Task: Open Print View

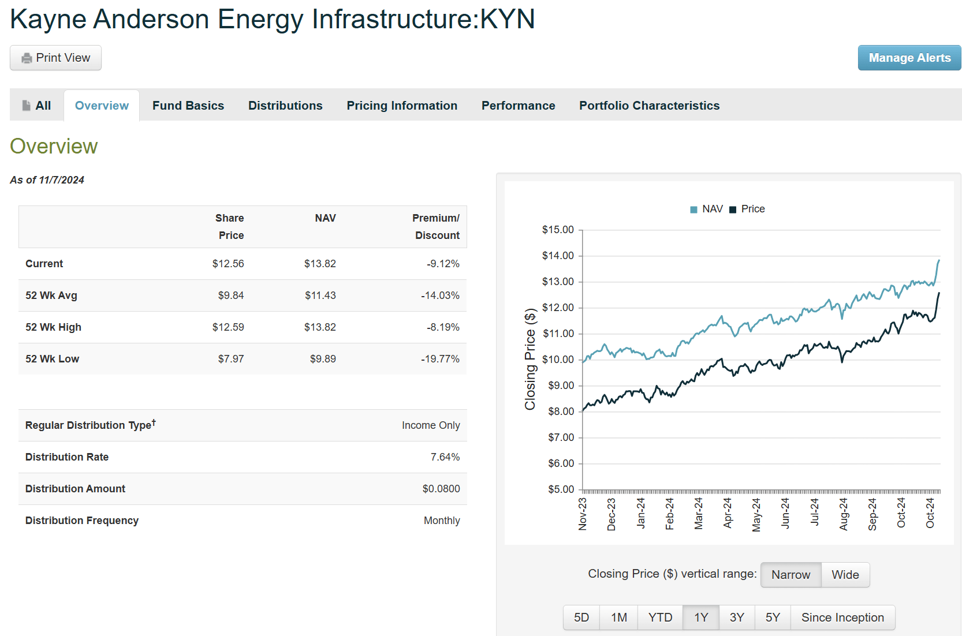Action: pyautogui.click(x=55, y=58)
